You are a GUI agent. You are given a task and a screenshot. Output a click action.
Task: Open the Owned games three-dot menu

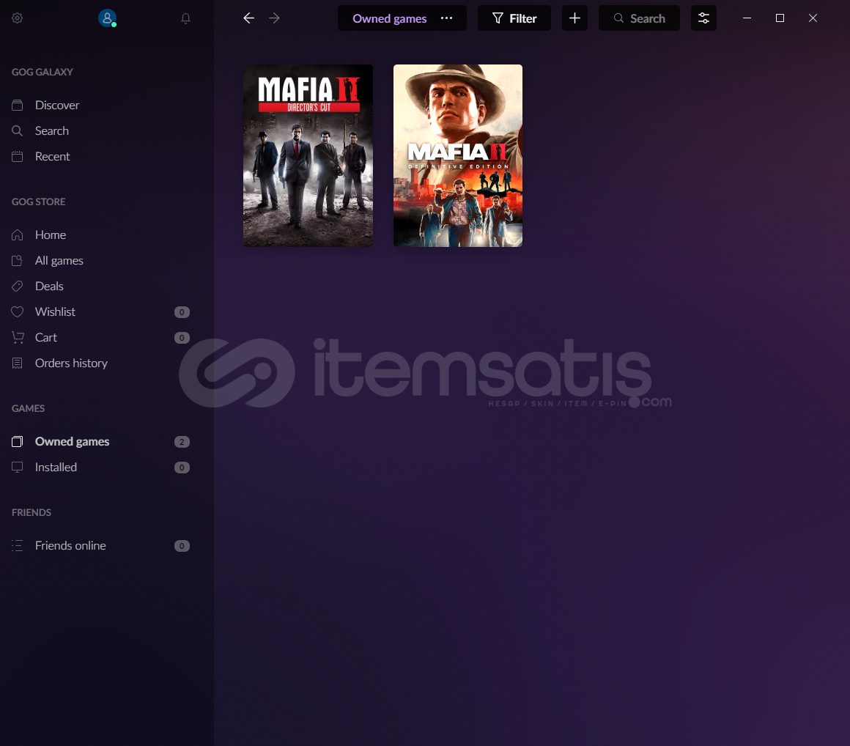[x=447, y=18]
